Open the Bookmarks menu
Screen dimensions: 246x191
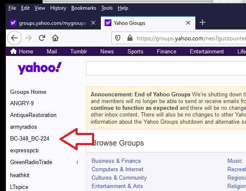84,8
